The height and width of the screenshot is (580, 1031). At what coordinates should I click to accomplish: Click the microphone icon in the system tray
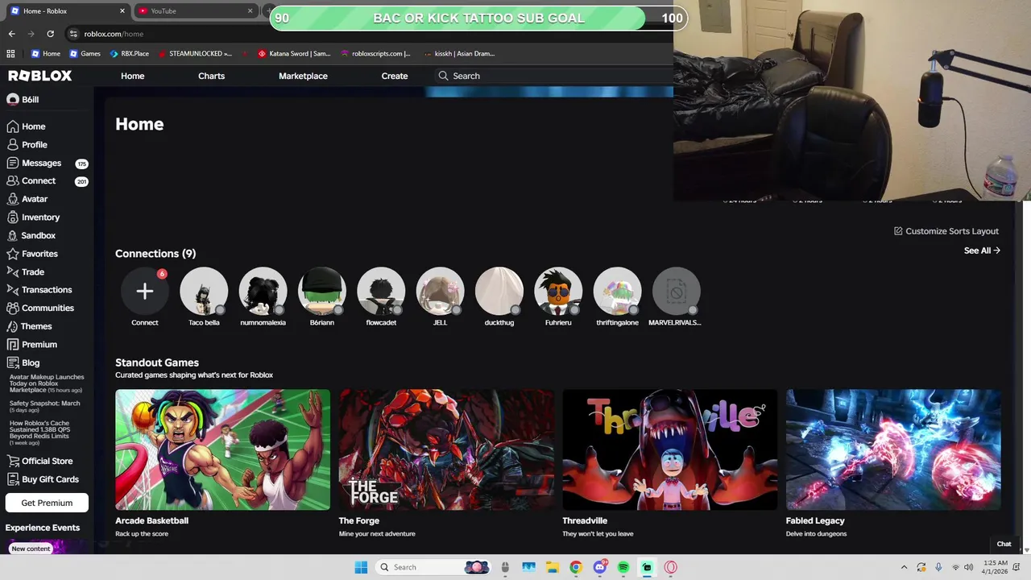pyautogui.click(x=938, y=567)
